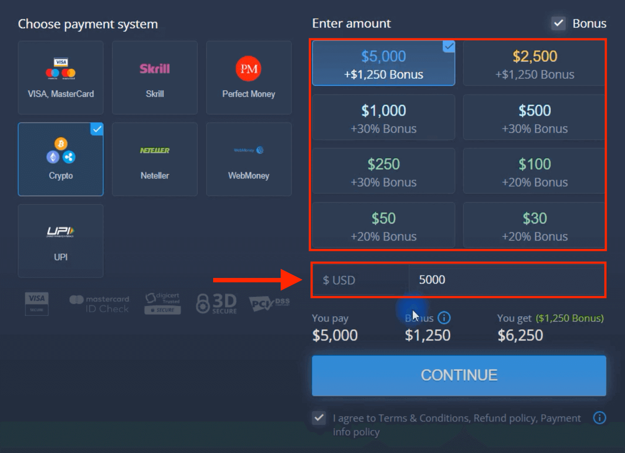
Task: Choose the $1,000 amount with 30% bonus
Action: point(383,117)
